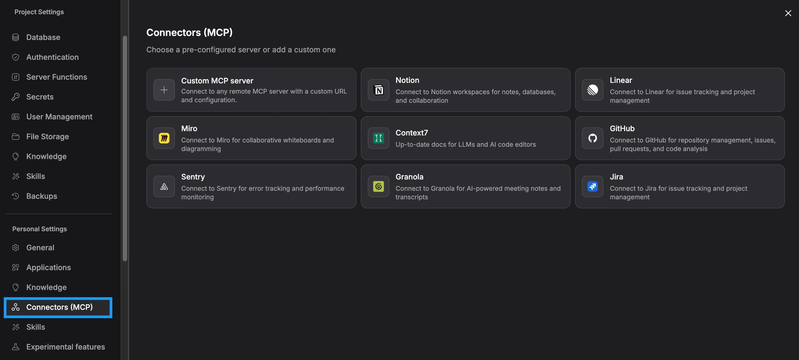Open Server Functions section

56,77
